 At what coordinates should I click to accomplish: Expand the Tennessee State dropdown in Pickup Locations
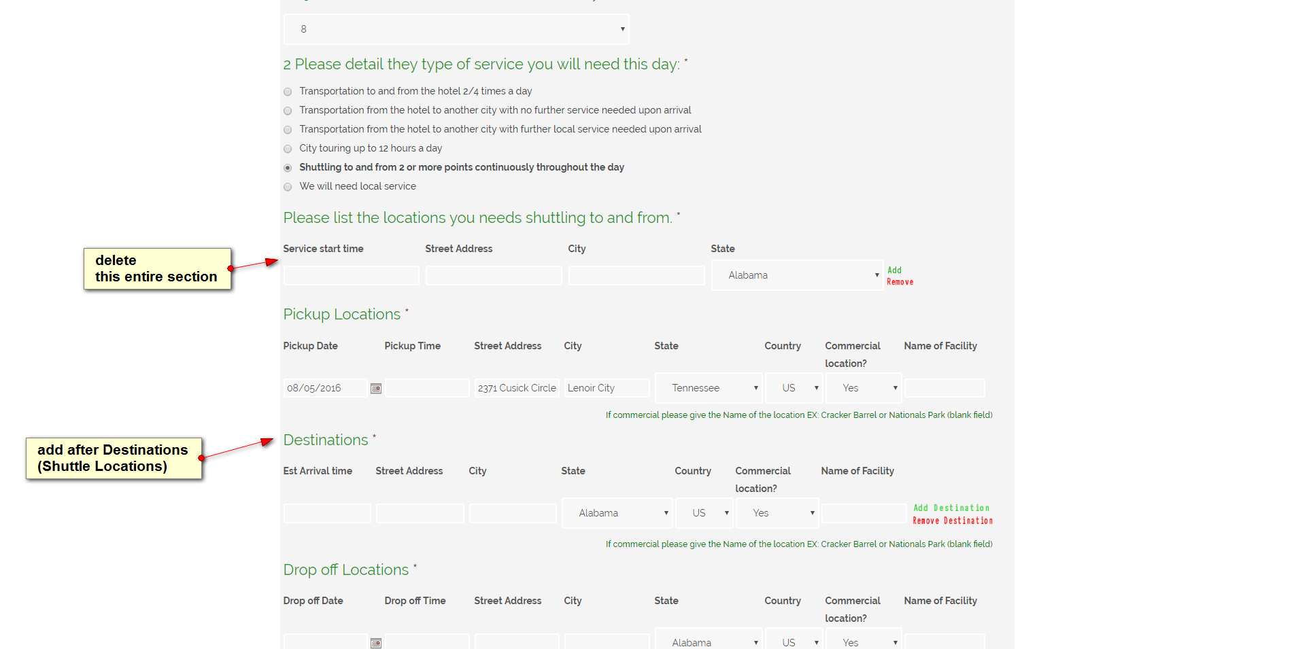click(709, 388)
